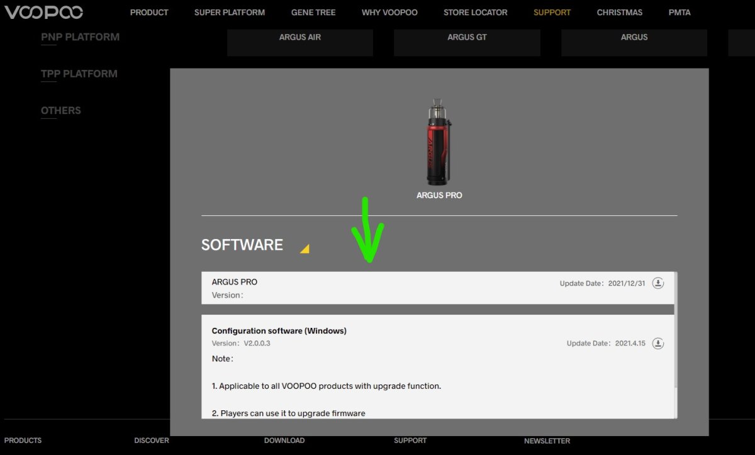Open the CHRISTMAS page
This screenshot has width=755, height=455.
[620, 13]
